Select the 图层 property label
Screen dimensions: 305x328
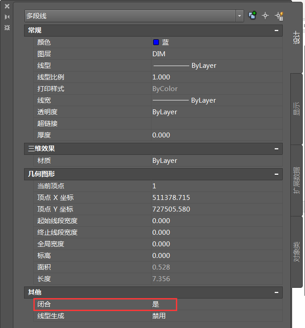click(44, 54)
